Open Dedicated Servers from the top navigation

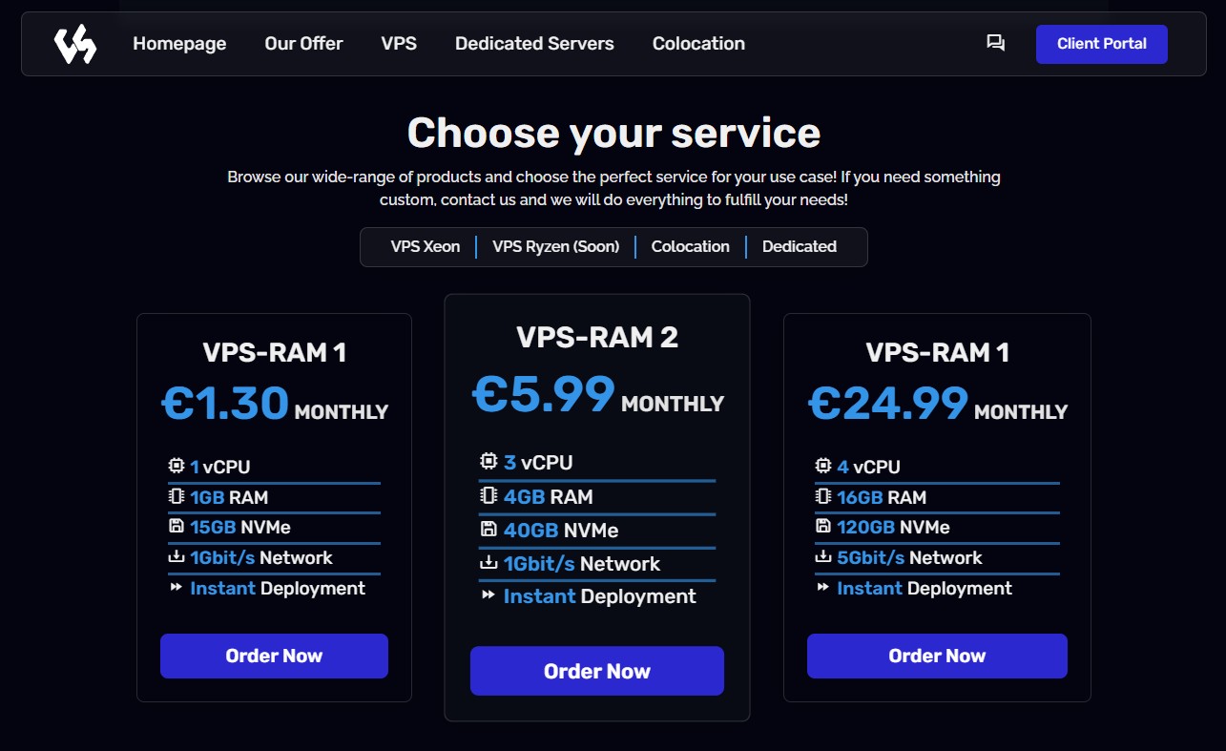click(x=534, y=44)
